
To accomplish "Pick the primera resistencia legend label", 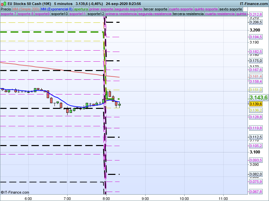I will (x=121, y=14).
